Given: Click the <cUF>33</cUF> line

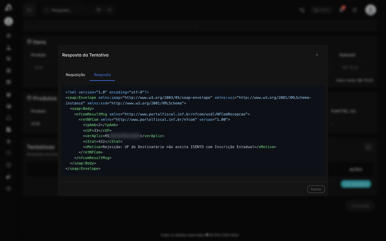Looking at the screenshot, I should 97,130.
